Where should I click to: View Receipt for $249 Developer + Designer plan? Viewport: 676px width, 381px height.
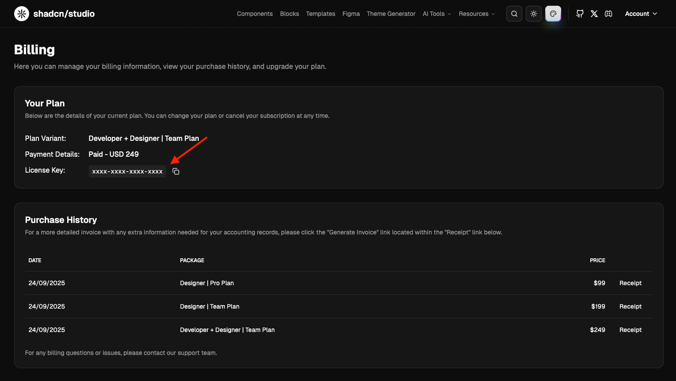(630, 330)
